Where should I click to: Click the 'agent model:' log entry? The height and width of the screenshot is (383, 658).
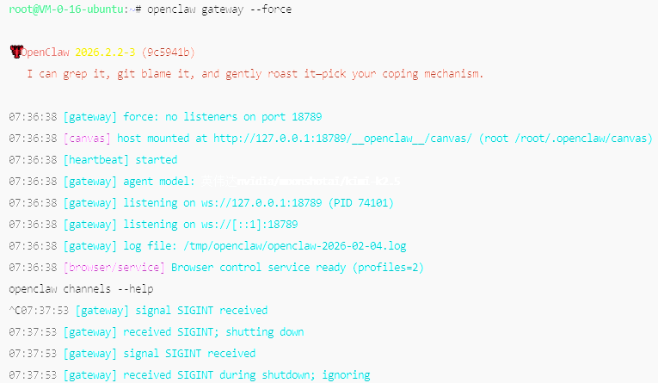click(x=159, y=182)
